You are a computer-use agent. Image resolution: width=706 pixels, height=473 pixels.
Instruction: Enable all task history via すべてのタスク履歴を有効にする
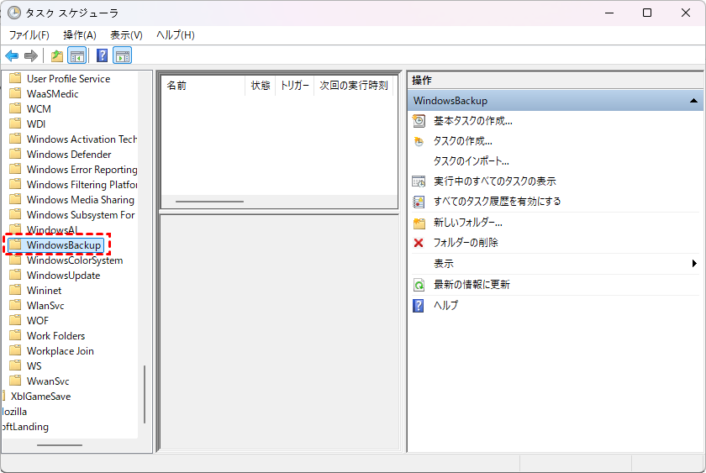tap(497, 202)
